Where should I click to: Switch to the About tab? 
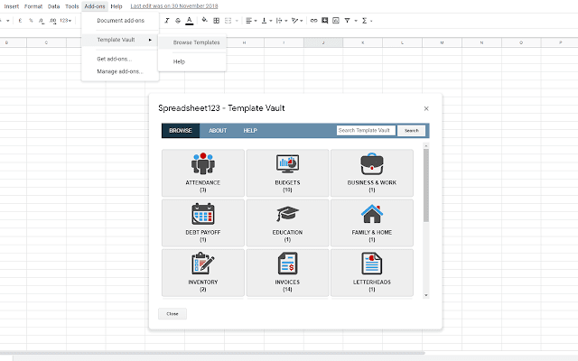218,131
